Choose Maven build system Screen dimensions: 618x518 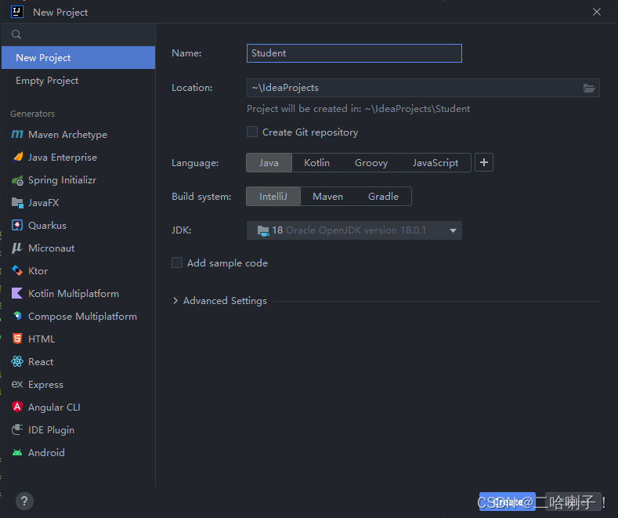328,197
